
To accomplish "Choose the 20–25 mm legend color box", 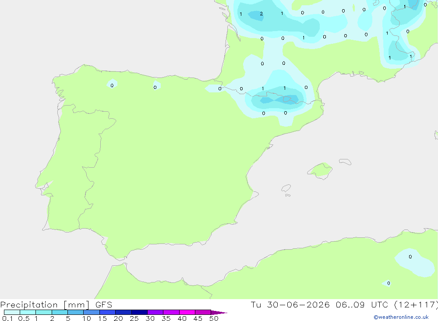I will pyautogui.click(x=124, y=312).
